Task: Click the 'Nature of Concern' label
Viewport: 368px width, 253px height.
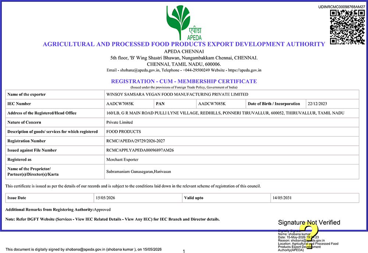Action: tap(24, 122)
